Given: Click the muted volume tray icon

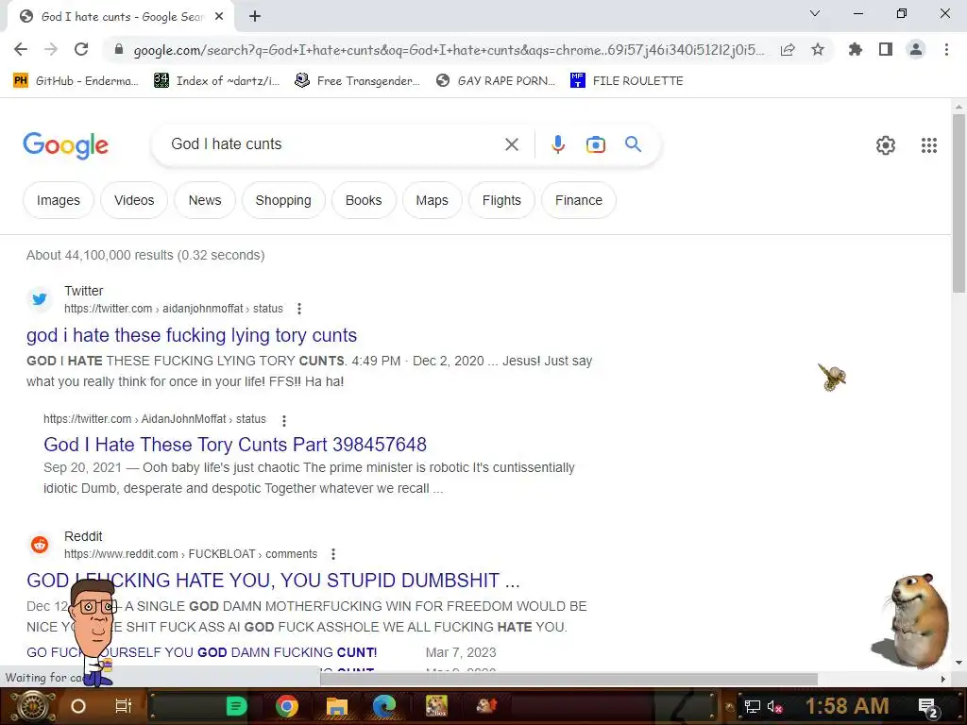Looking at the screenshot, I should 775,707.
